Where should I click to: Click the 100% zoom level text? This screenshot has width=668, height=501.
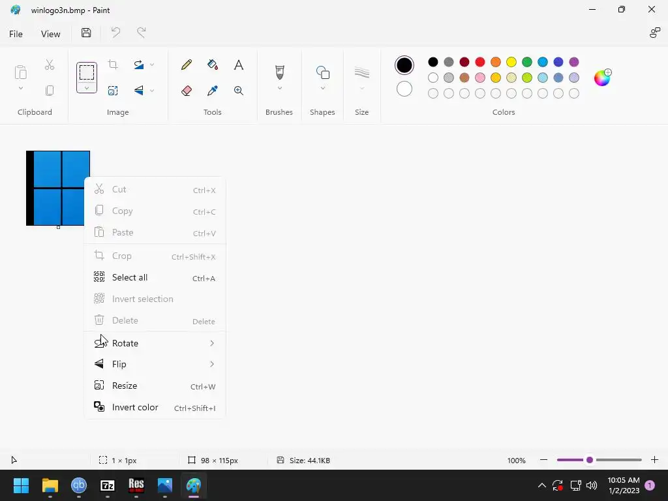[517, 460]
